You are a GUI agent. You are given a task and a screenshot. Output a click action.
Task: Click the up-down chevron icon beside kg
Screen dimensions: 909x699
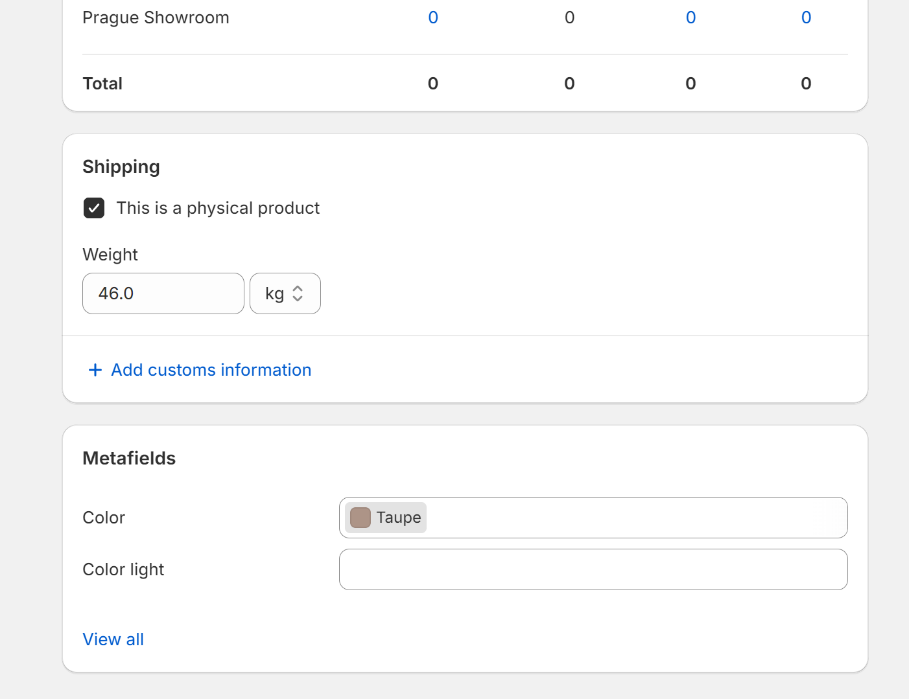[298, 293]
